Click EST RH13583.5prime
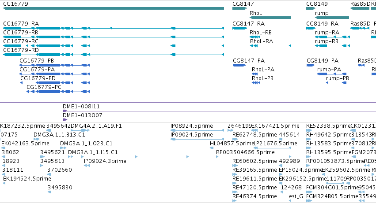The height and width of the screenshot is (203, 376). point(308,148)
